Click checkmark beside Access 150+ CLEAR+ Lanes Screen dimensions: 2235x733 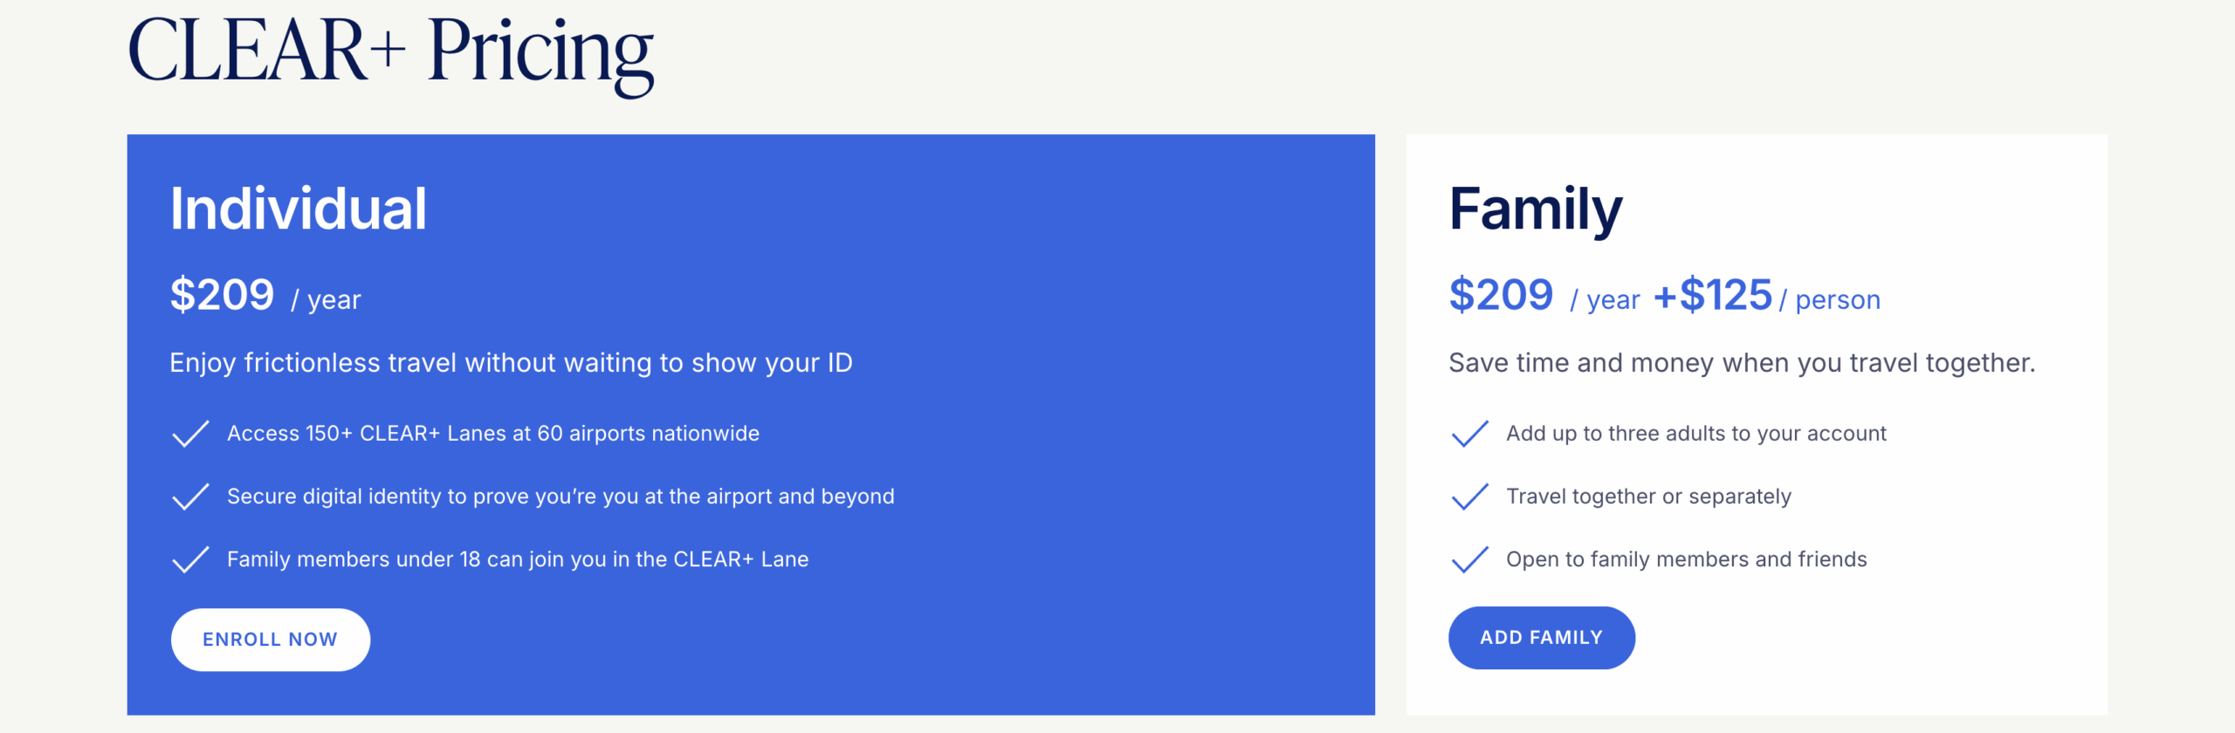[190, 433]
